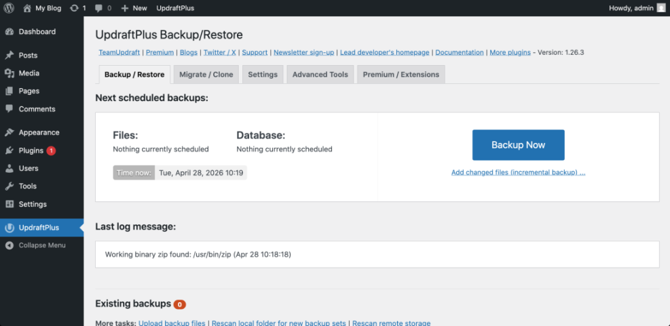Open UpdraftPlus in the admin bar
The width and height of the screenshot is (670, 326).
tap(175, 8)
